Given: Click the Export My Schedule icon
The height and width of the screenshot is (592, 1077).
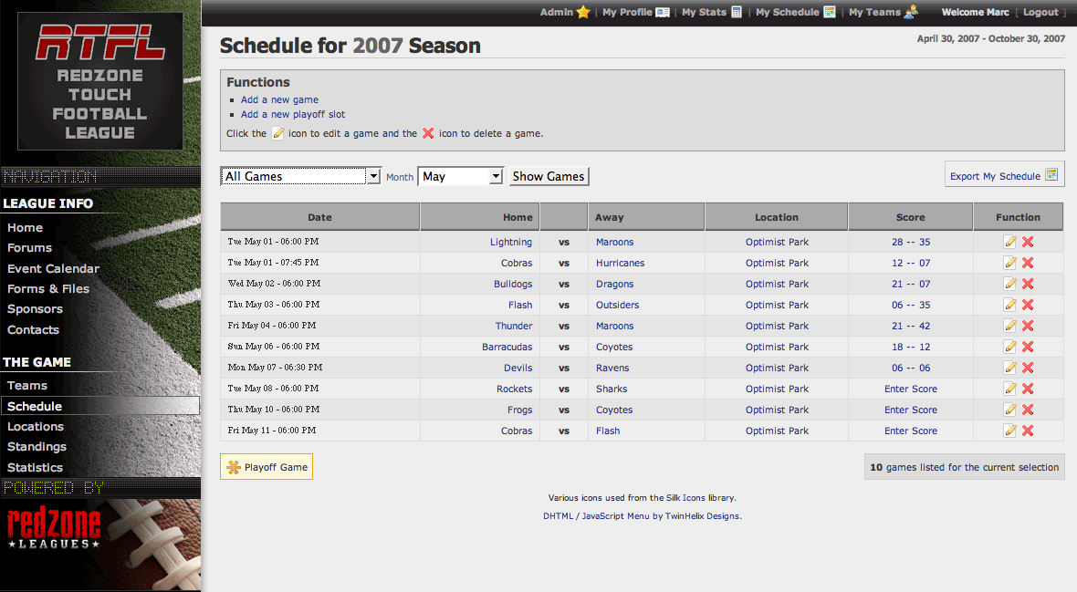Looking at the screenshot, I should pyautogui.click(x=1051, y=175).
